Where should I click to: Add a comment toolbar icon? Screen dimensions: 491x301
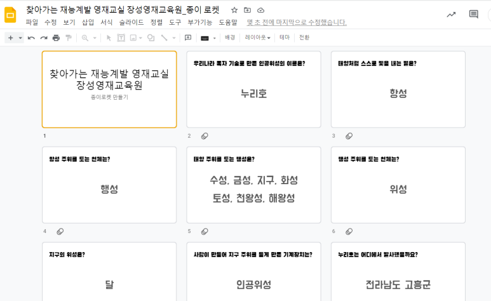coord(188,38)
